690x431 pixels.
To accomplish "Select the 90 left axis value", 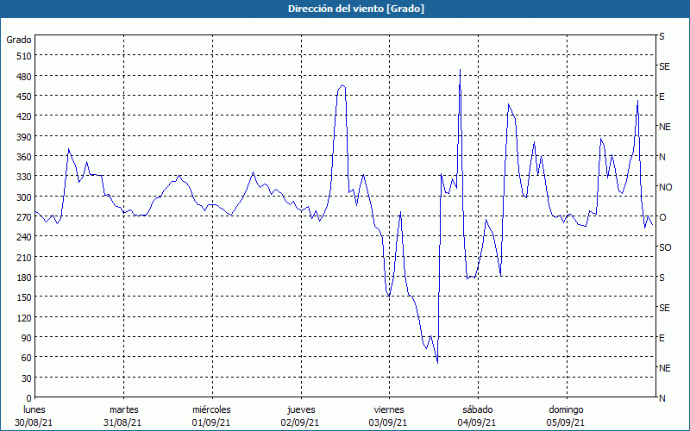I will 27,338.
